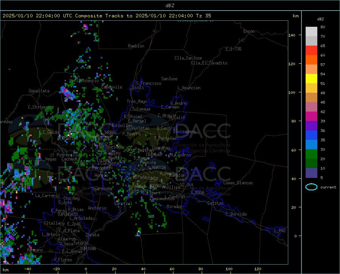Click the L_Asuncion map label
This screenshot has width=340, height=274.
[x=189, y=88]
